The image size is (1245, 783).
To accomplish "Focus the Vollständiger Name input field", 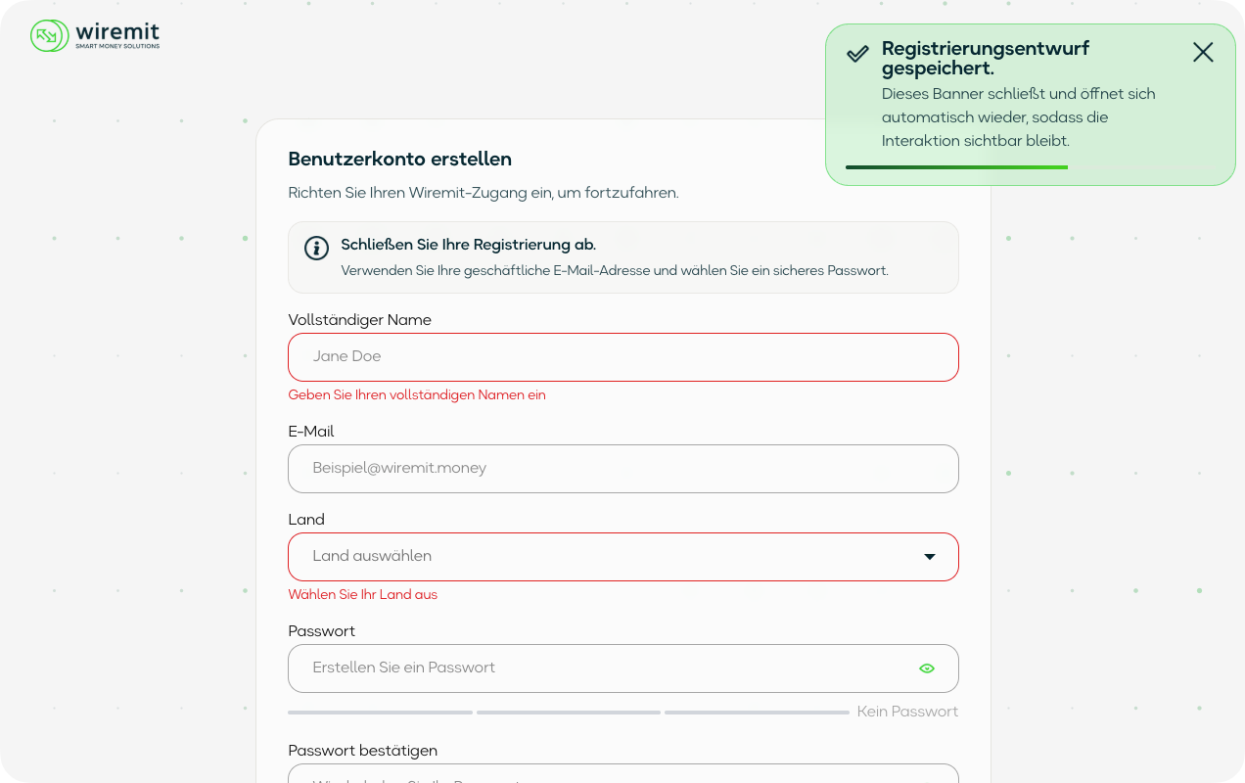I will tap(623, 357).
